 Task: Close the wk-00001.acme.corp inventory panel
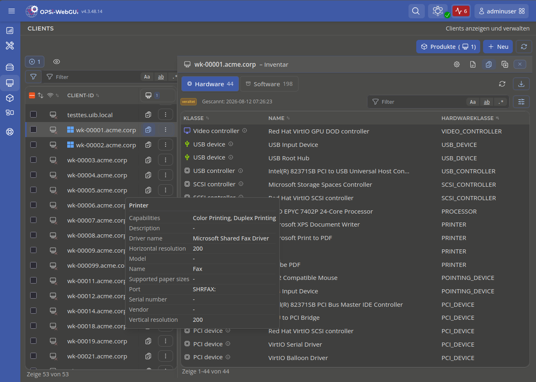tap(520, 64)
